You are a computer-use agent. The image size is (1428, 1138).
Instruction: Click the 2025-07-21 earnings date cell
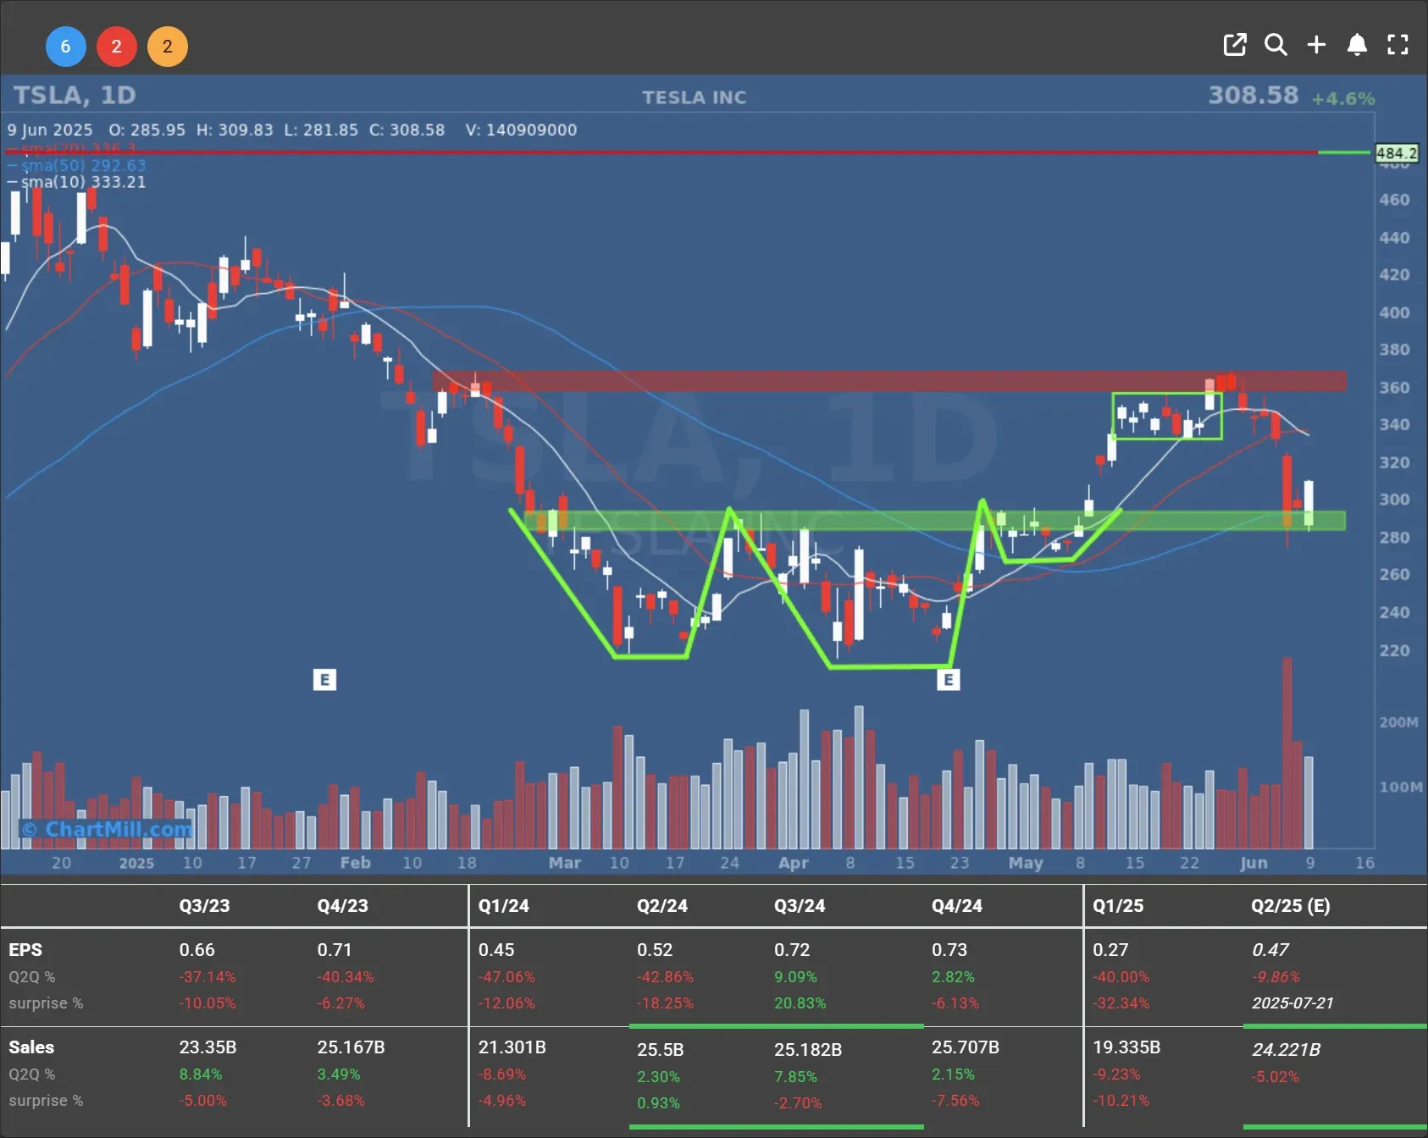click(x=1292, y=1003)
